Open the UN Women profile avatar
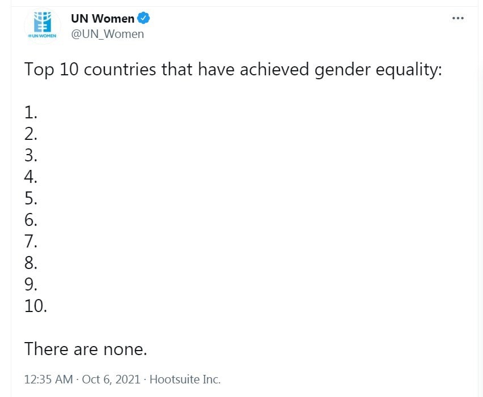The image size is (483, 397). (43, 26)
